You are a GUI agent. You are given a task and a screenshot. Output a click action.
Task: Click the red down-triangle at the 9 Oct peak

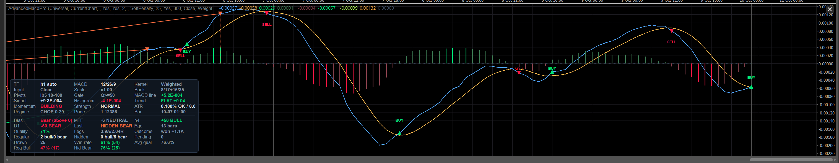672,31
